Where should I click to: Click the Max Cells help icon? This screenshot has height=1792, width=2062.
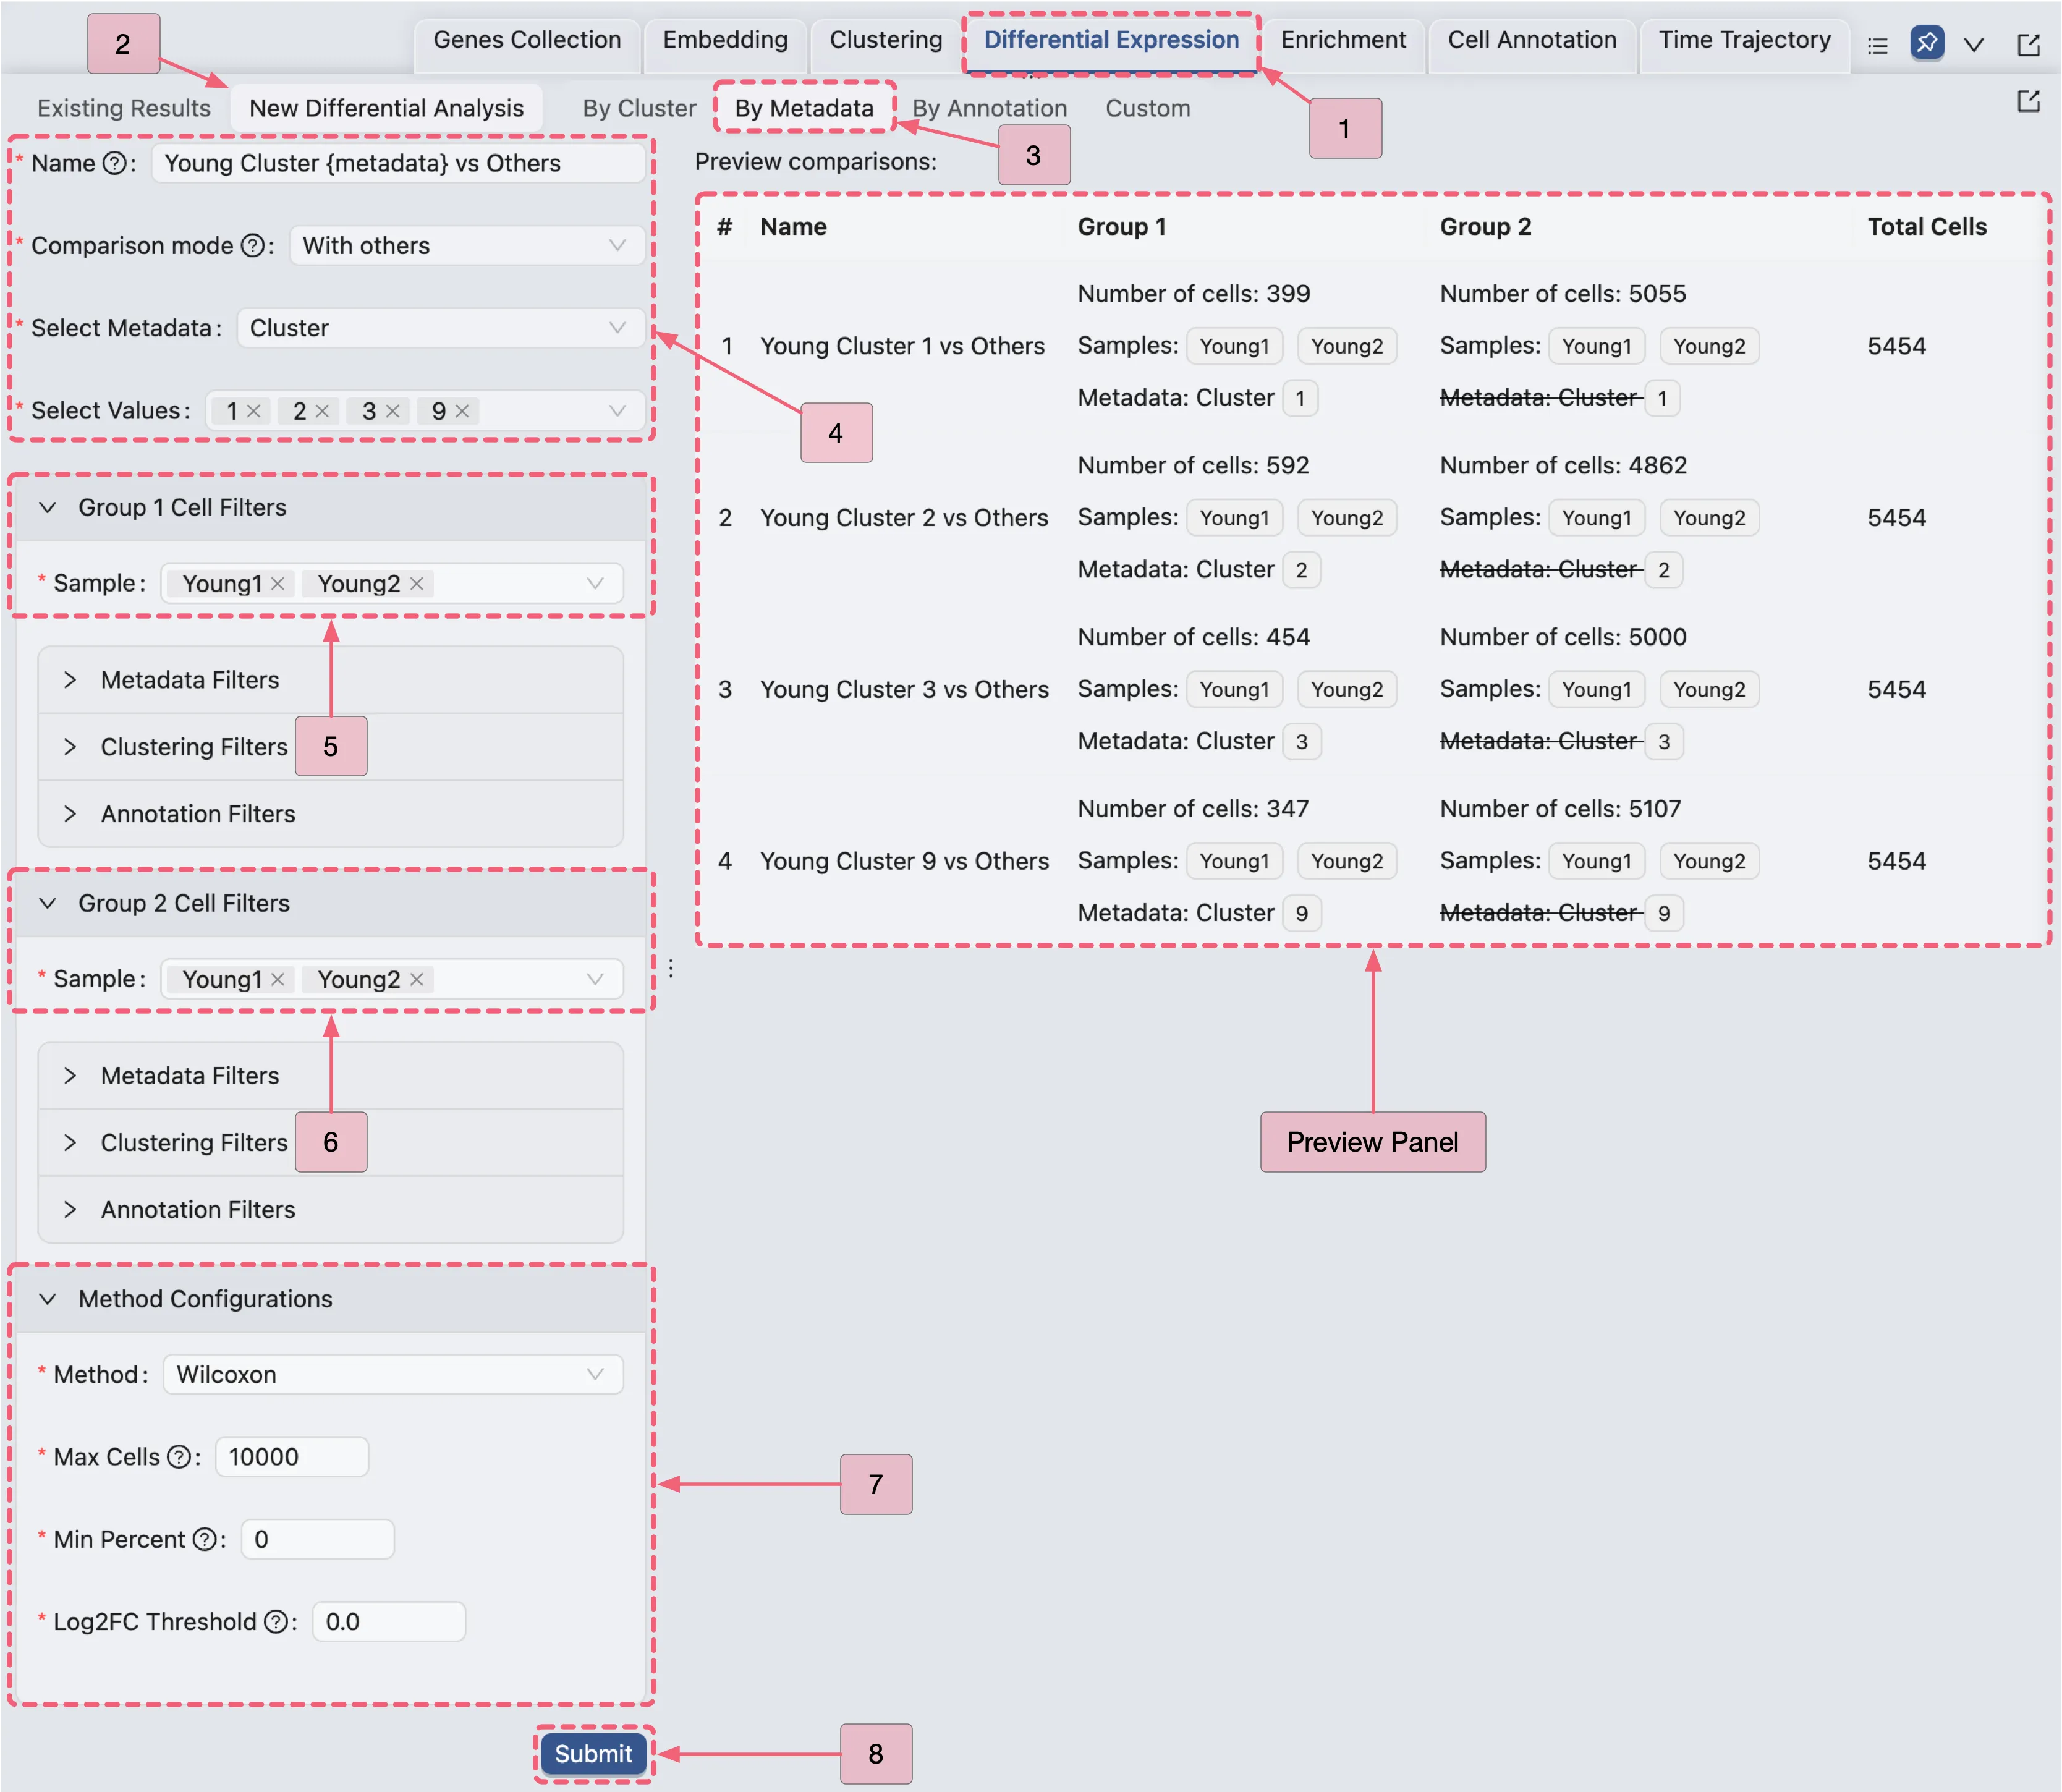[x=178, y=1457]
